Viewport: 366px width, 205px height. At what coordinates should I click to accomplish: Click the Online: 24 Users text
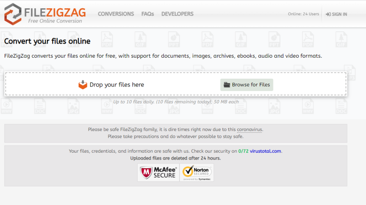(303, 14)
